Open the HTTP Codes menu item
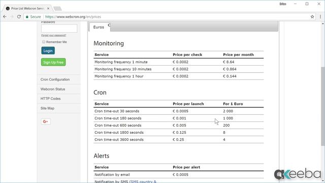This screenshot has height=183, width=325. (x=51, y=99)
